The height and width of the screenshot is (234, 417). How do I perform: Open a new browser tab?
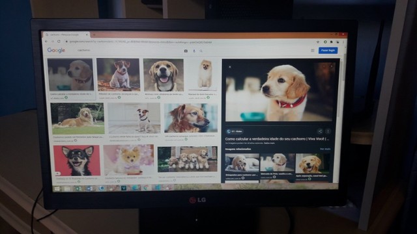click(94, 34)
